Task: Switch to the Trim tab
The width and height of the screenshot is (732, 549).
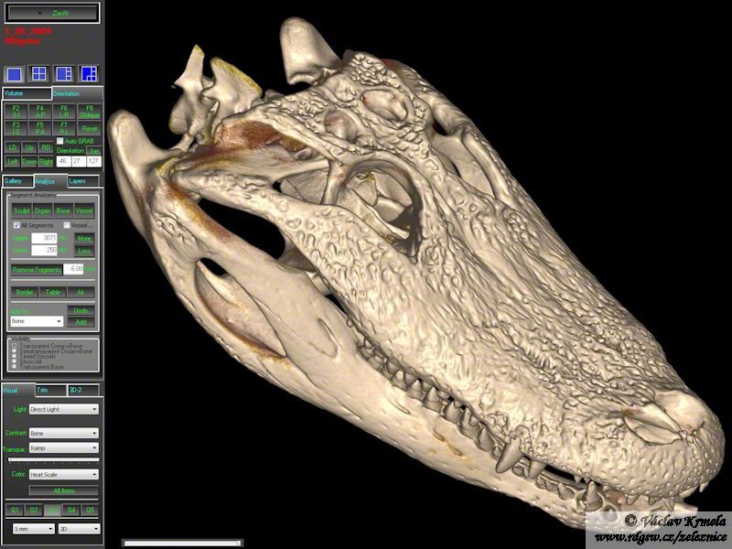Action: pyautogui.click(x=51, y=391)
